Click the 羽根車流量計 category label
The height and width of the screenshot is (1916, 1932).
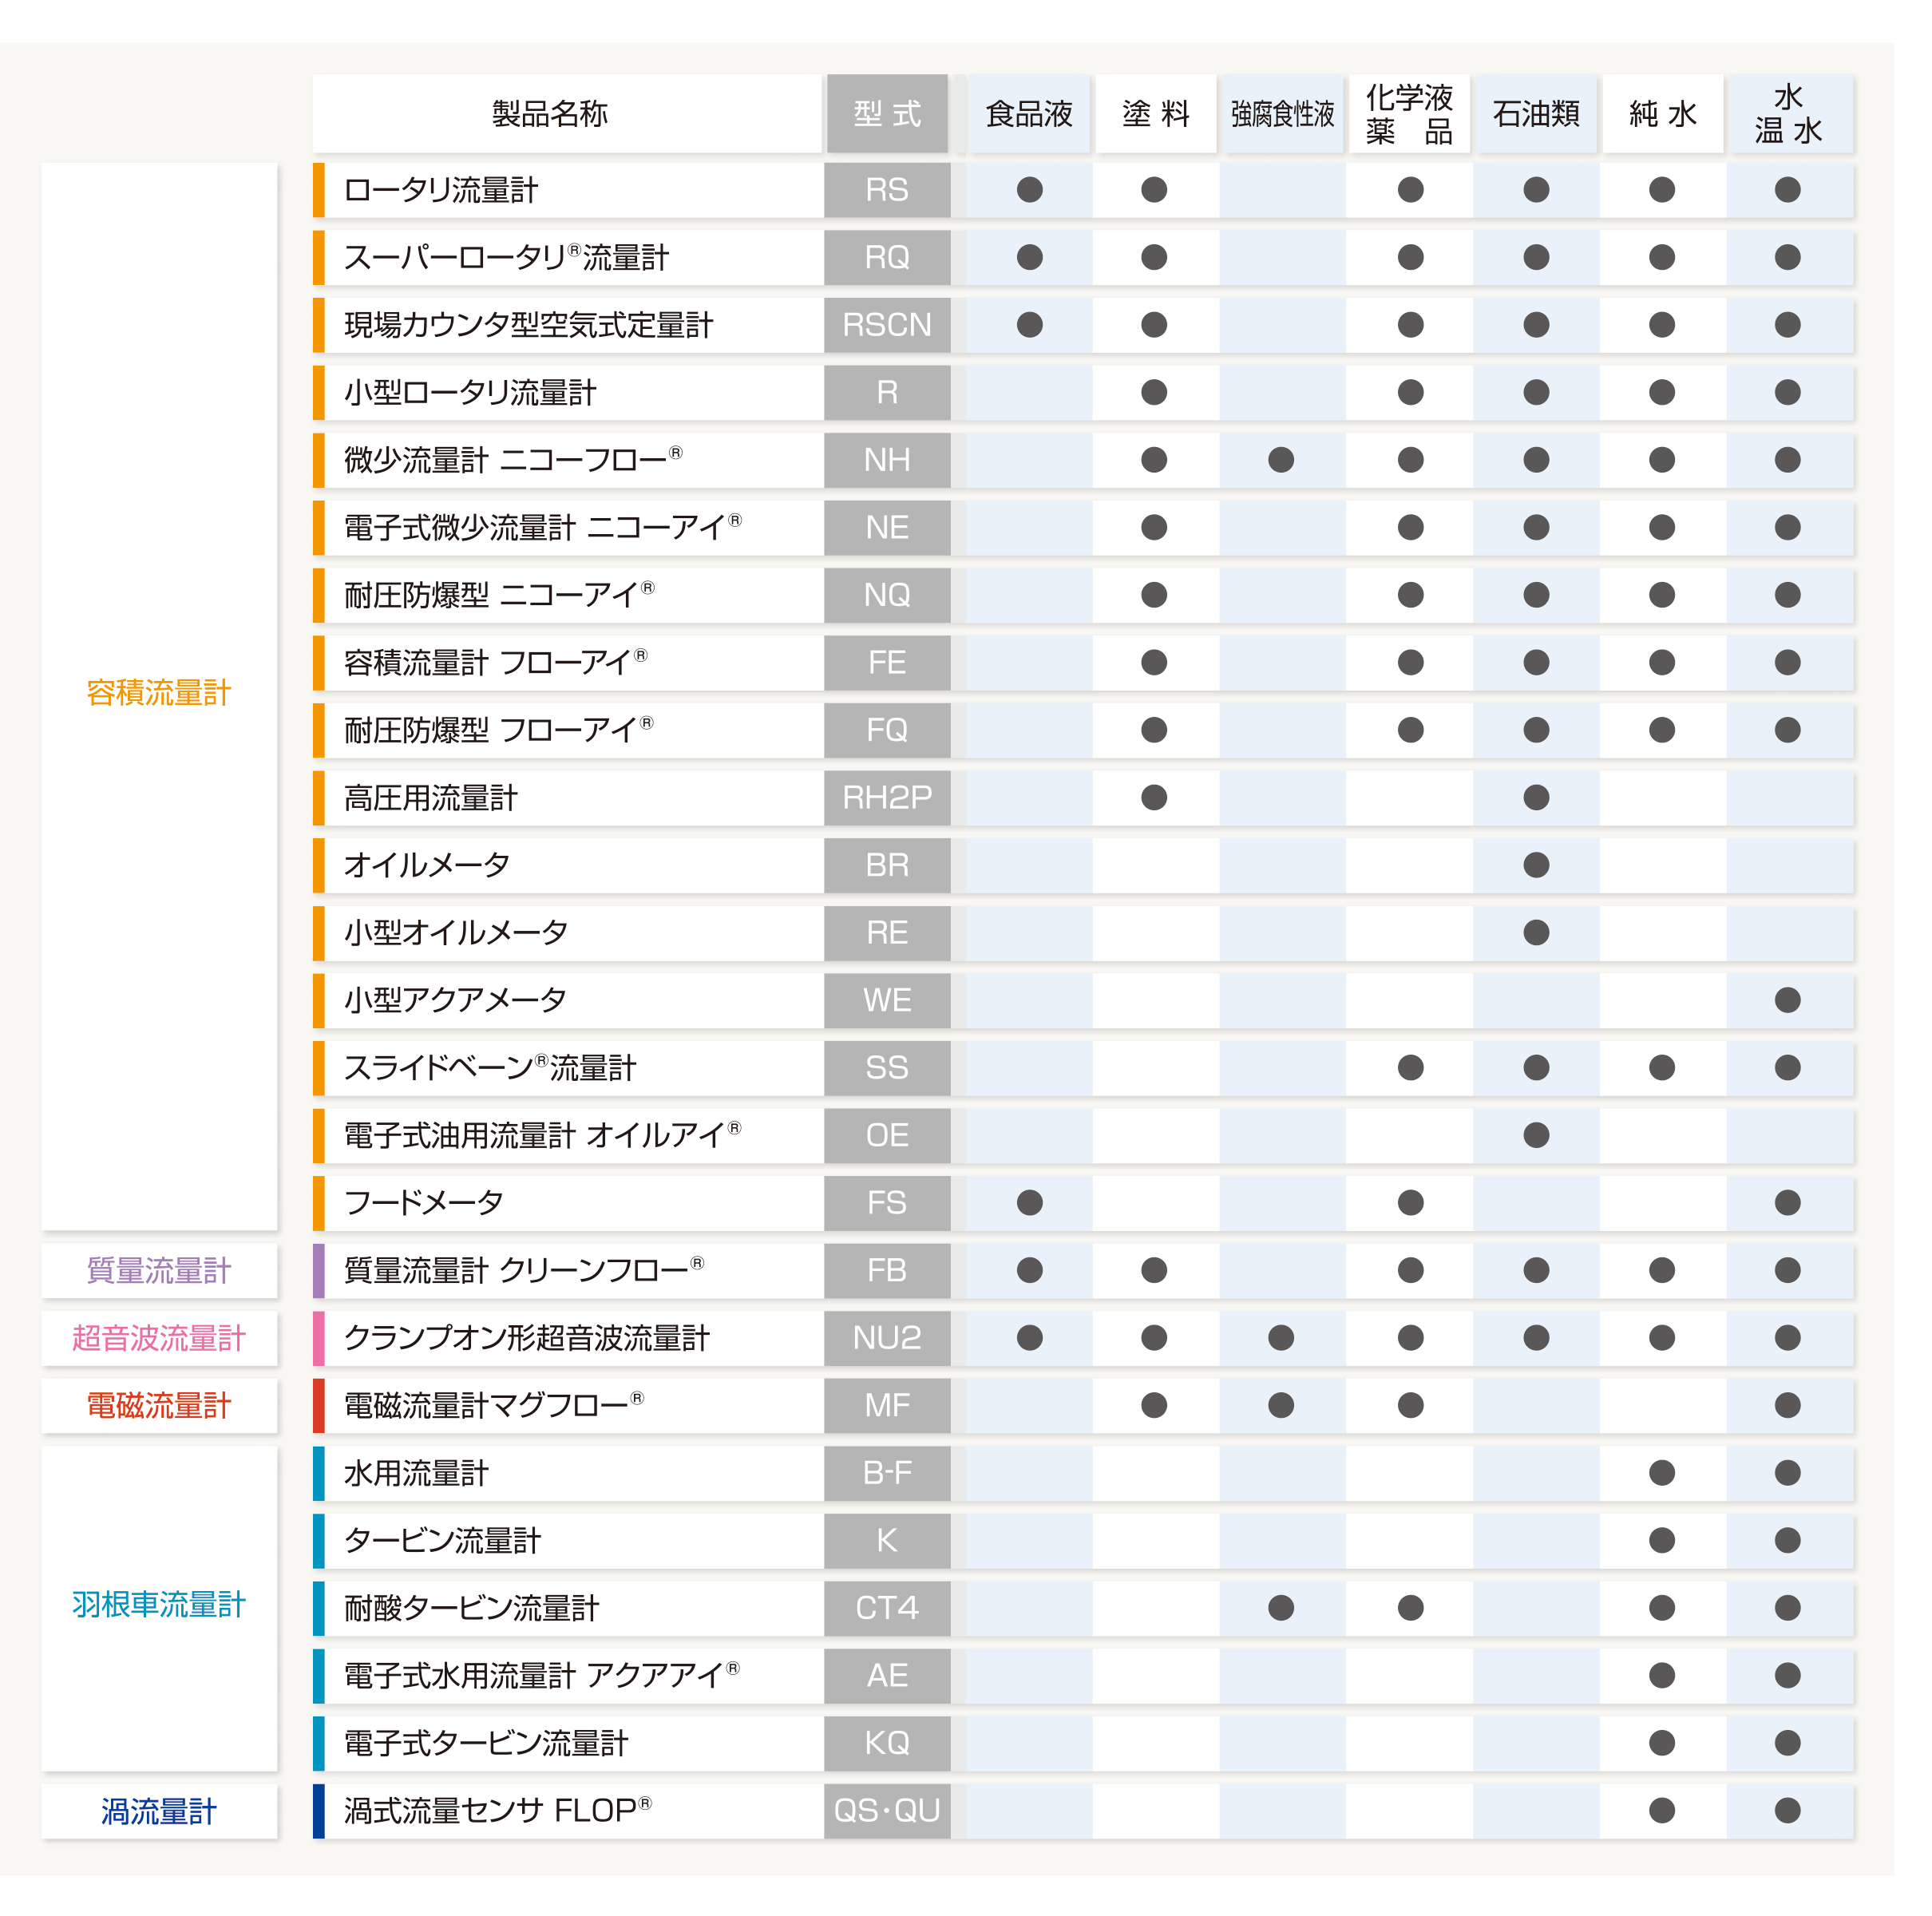[159, 1605]
